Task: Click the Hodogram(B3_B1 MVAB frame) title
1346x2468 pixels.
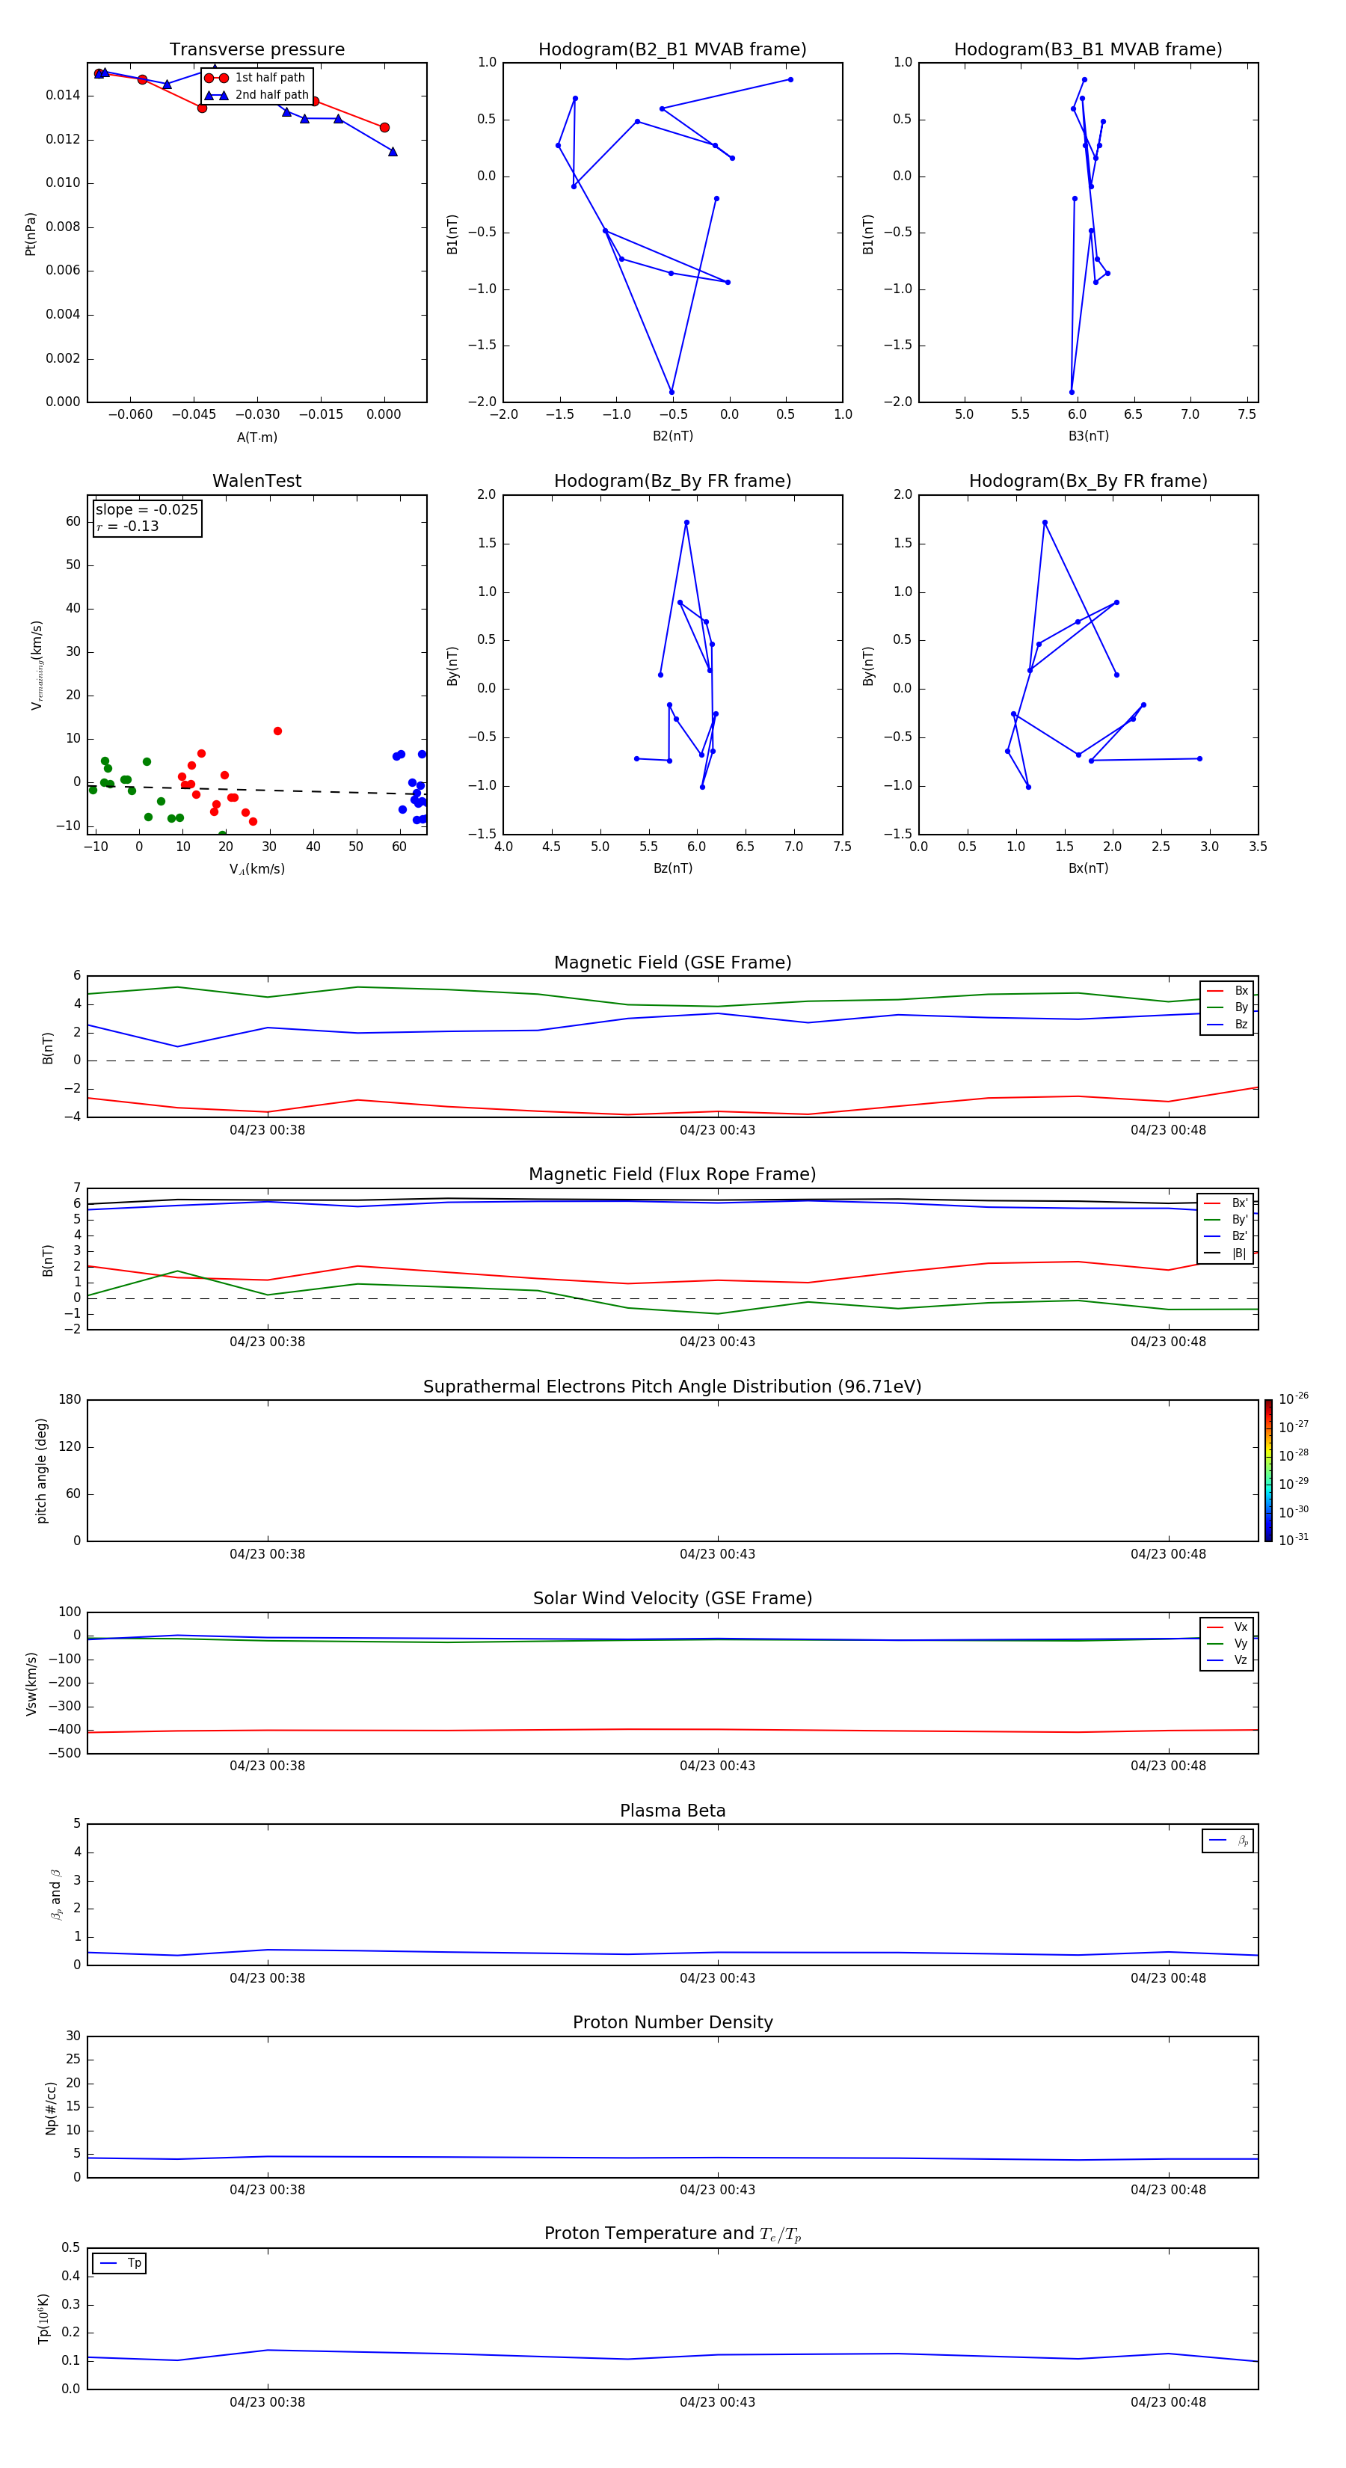Action: (x=1088, y=49)
